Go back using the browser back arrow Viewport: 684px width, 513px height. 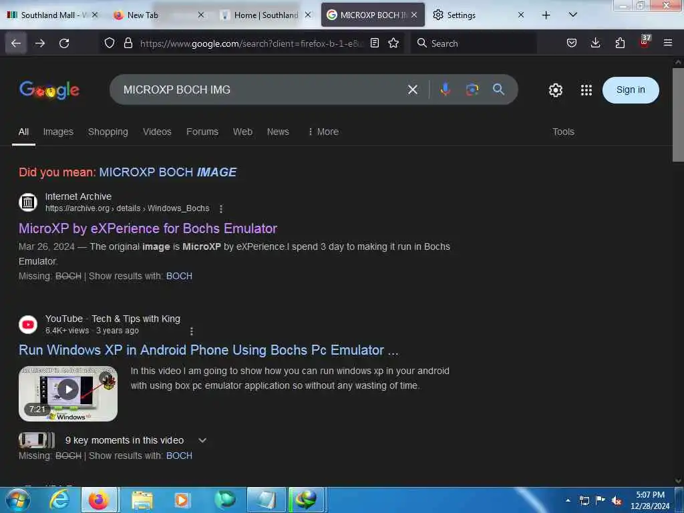[16, 43]
